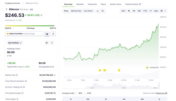The height and width of the screenshot is (101, 176).
Task: Switch to candlestick chart icon
Action: [x=102, y=11]
